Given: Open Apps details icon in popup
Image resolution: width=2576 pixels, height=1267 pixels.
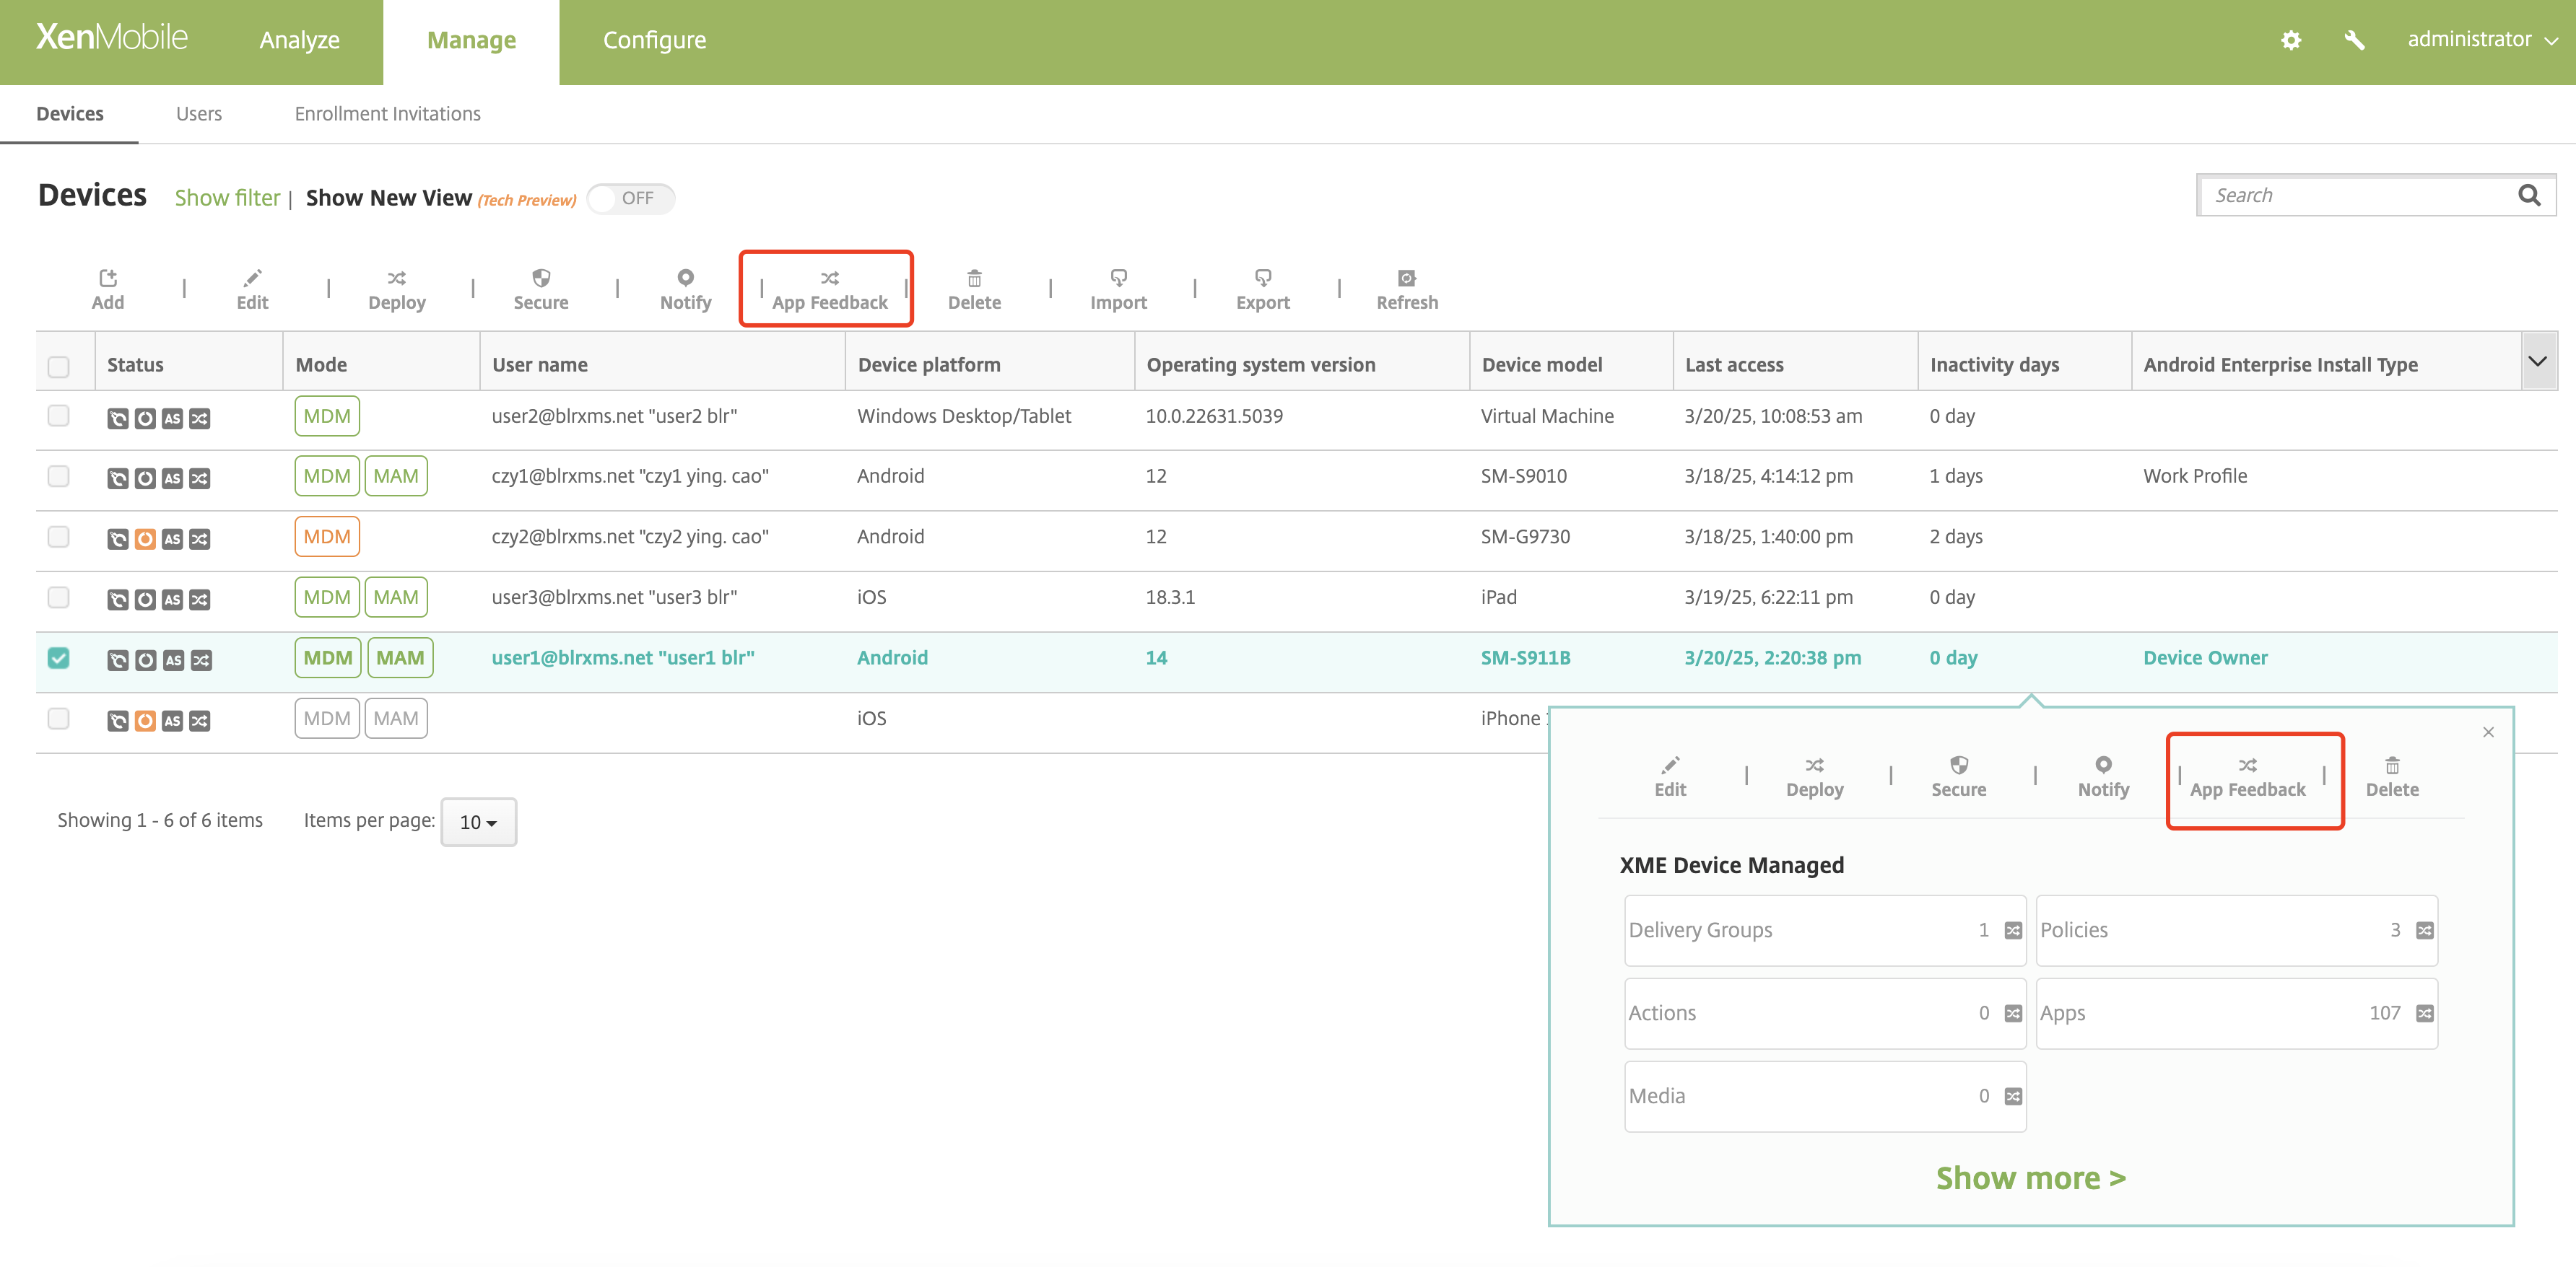Looking at the screenshot, I should pos(2424,1013).
